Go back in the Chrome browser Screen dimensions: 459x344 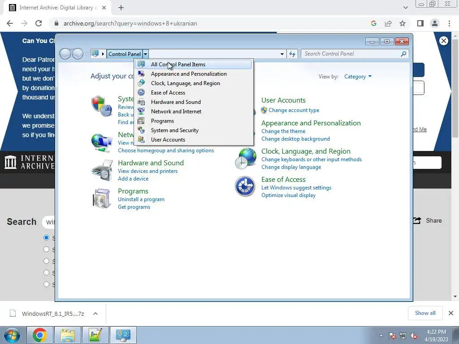tap(10, 23)
